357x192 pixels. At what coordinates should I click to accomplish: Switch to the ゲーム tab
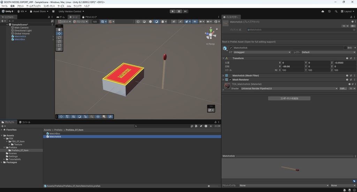[x=61, y=17]
